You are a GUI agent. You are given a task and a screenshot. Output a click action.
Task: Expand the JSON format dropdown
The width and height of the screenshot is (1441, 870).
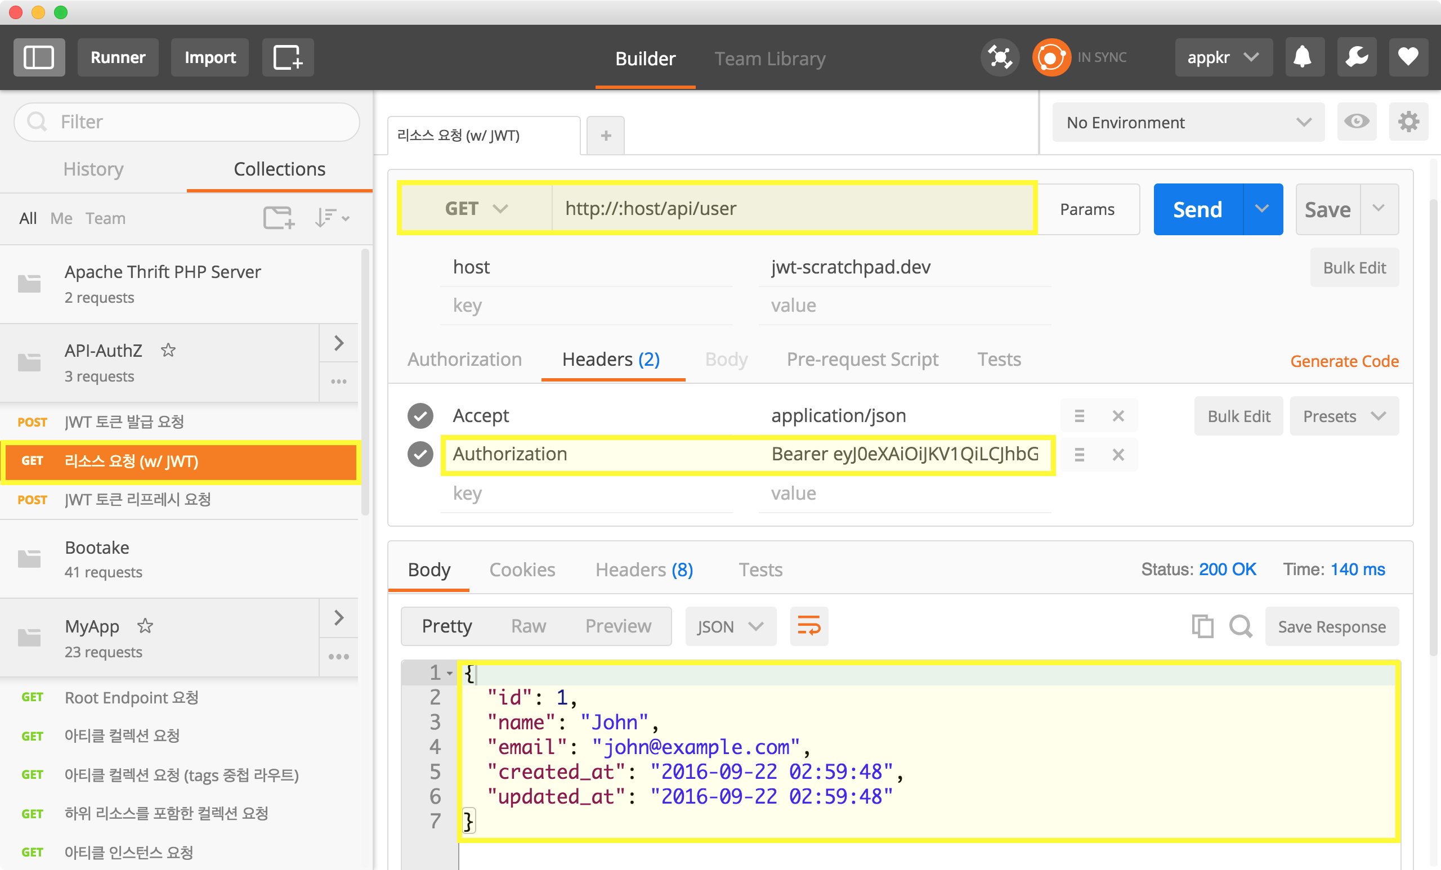click(730, 626)
